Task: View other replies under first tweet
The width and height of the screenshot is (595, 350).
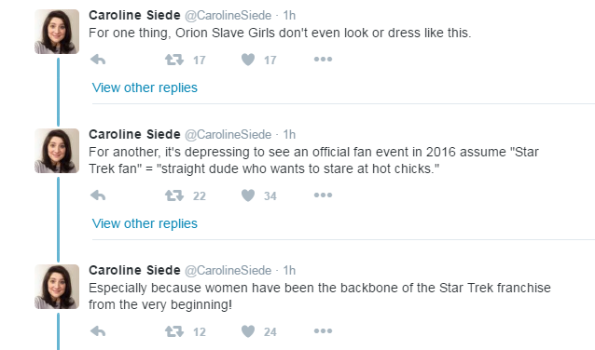Action: tap(145, 87)
